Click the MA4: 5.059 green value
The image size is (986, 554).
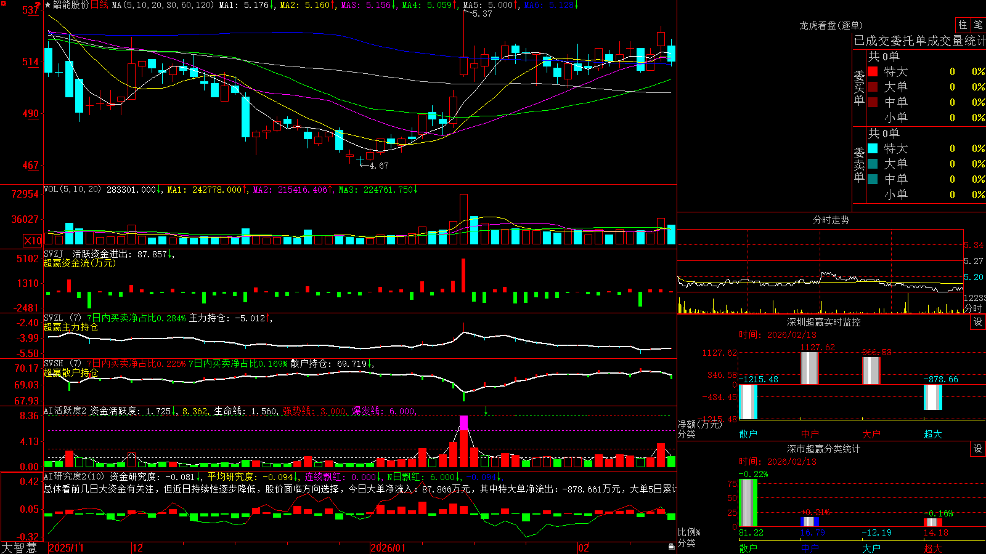430,5
